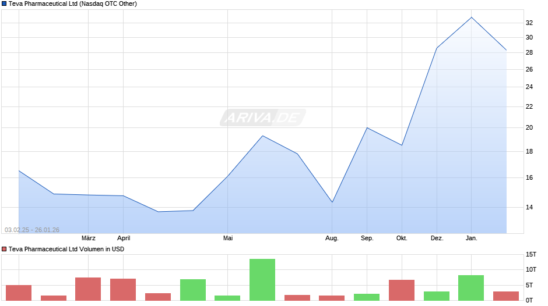Image resolution: width=548 pixels, height=306 pixels.
Task: Click the Aug. axis label
Action: (x=332, y=239)
